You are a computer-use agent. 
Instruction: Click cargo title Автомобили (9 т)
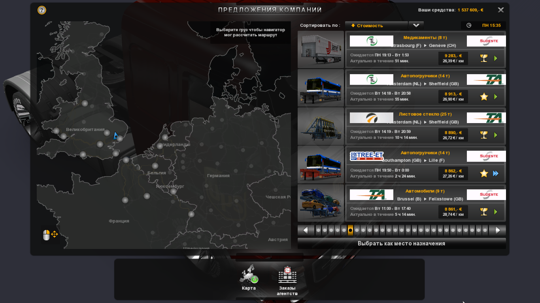(425, 191)
